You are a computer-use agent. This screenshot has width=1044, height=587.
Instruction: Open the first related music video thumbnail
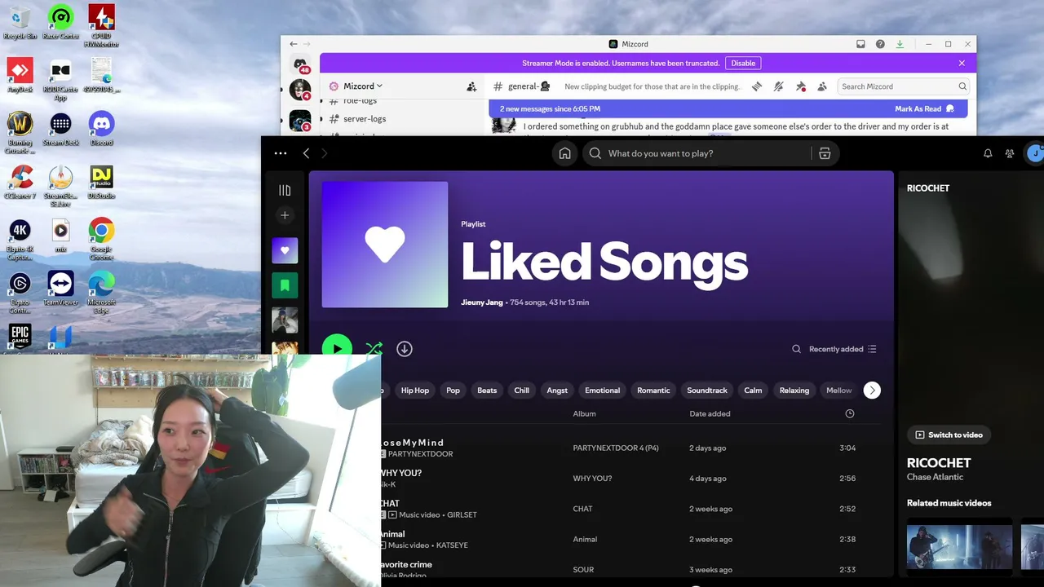[x=959, y=546]
